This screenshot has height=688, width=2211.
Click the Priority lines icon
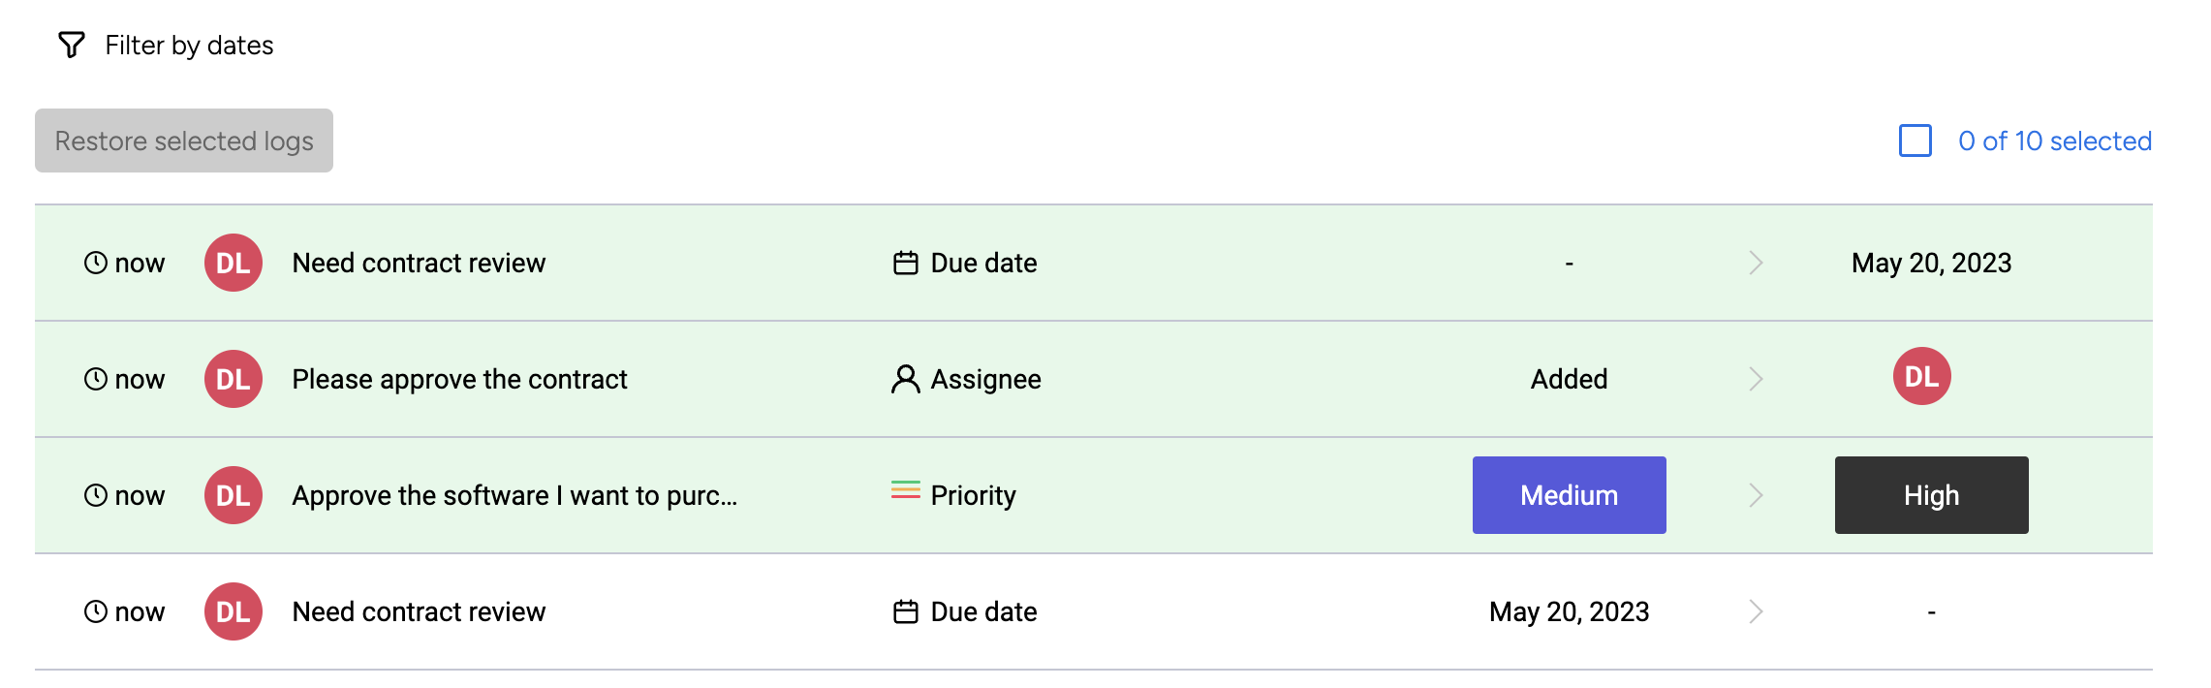tap(905, 491)
